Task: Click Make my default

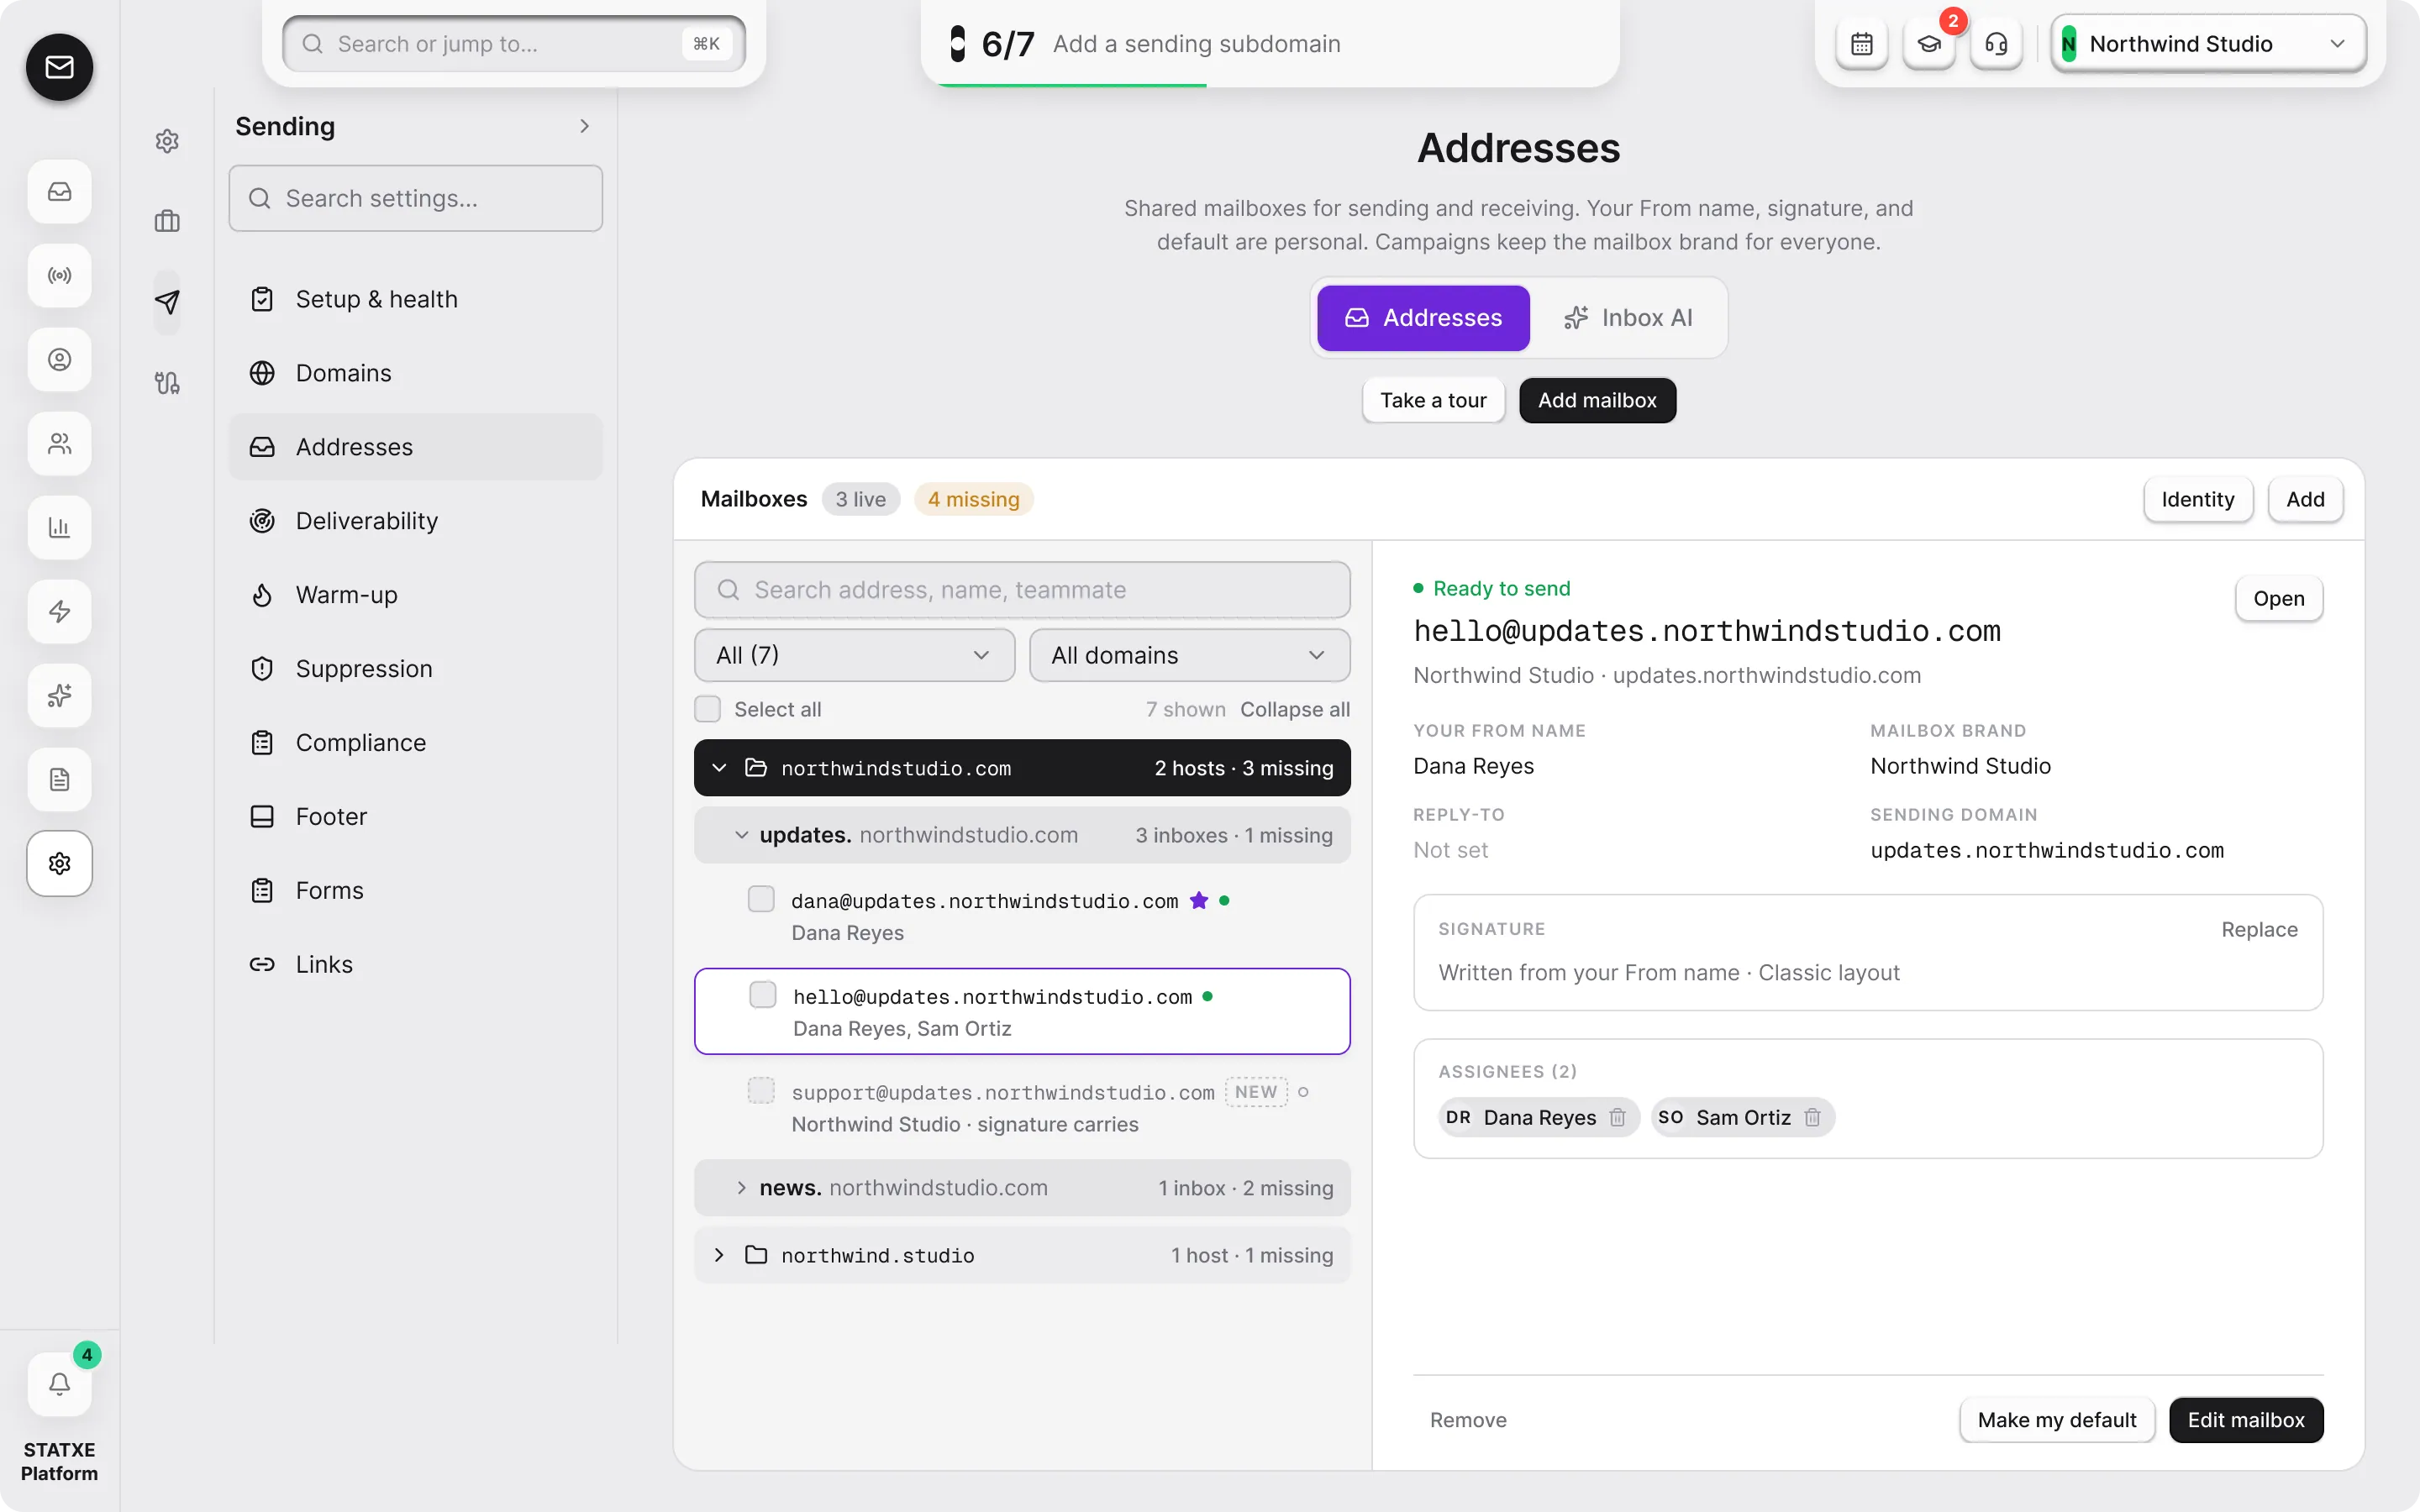Action: click(2057, 1420)
